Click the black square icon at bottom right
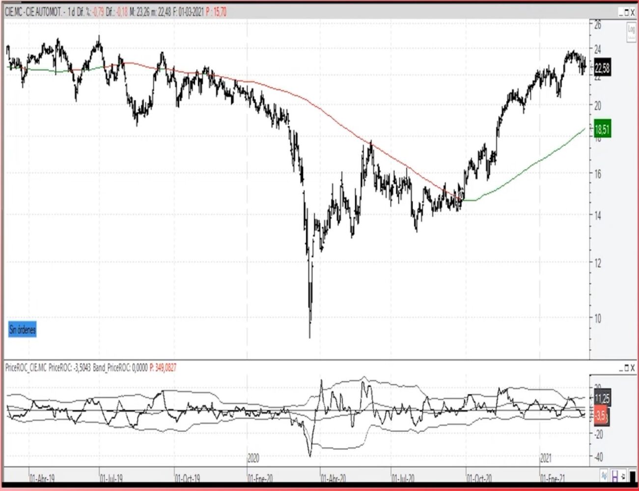Image resolution: width=639 pixels, height=491 pixels. click(x=633, y=477)
